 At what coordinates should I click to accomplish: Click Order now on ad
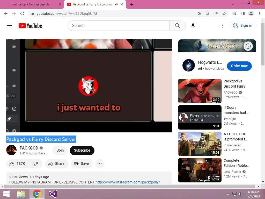[x=239, y=66]
